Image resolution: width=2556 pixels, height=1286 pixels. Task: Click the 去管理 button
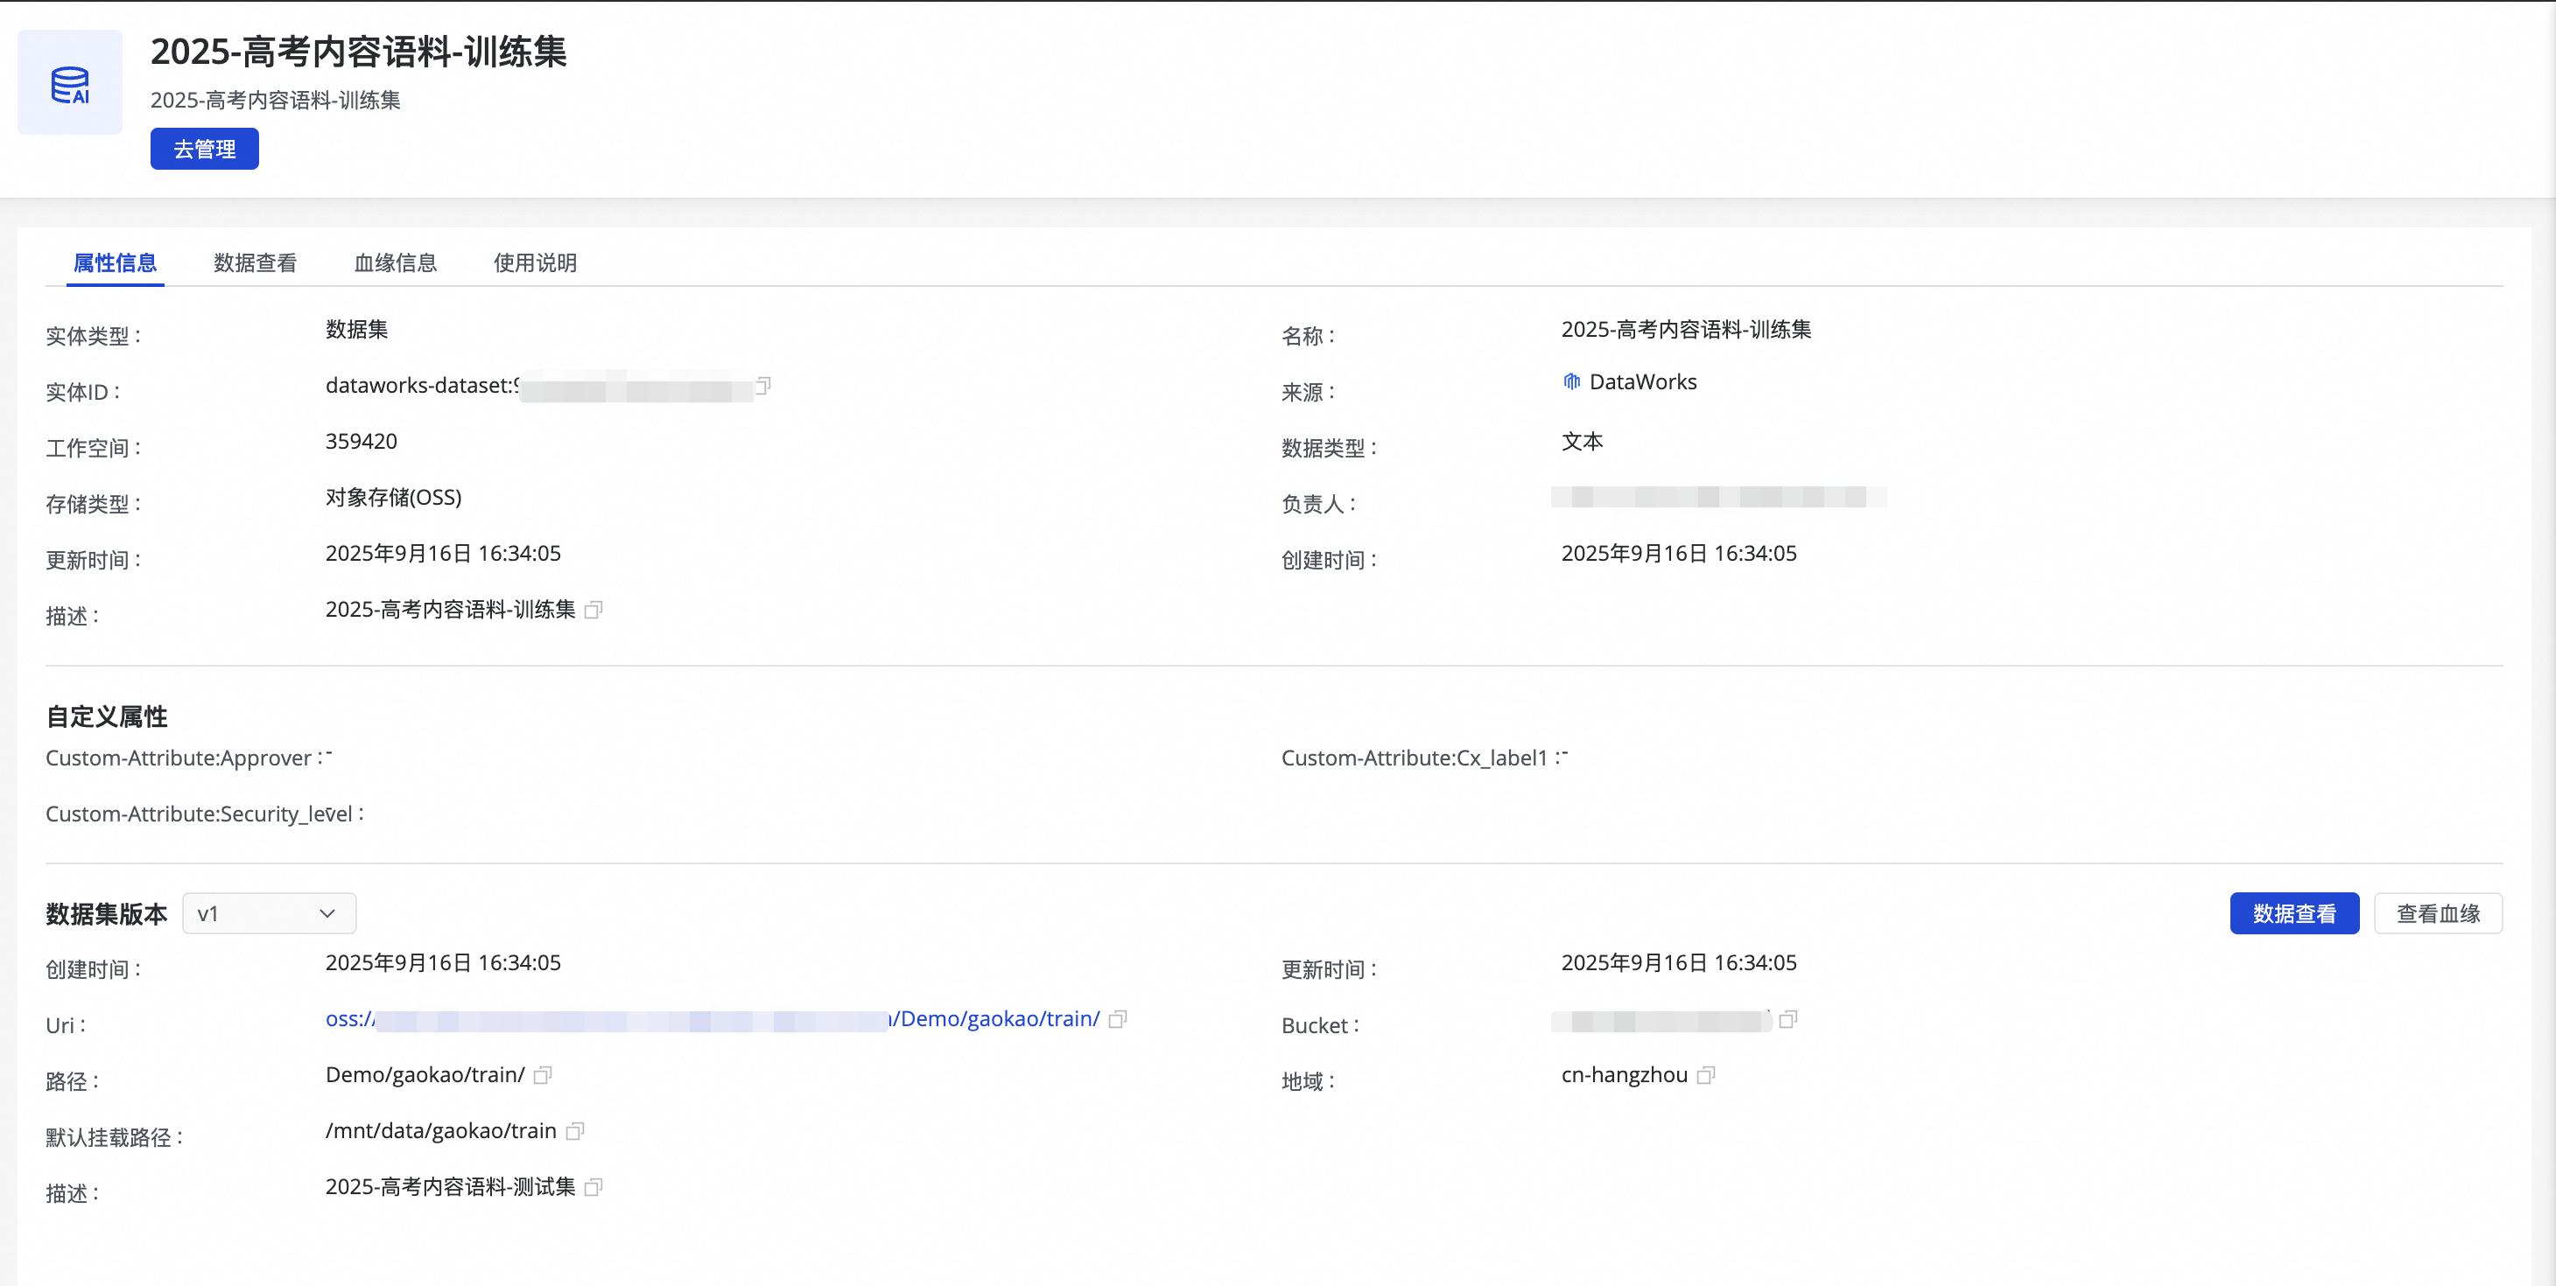click(x=205, y=149)
